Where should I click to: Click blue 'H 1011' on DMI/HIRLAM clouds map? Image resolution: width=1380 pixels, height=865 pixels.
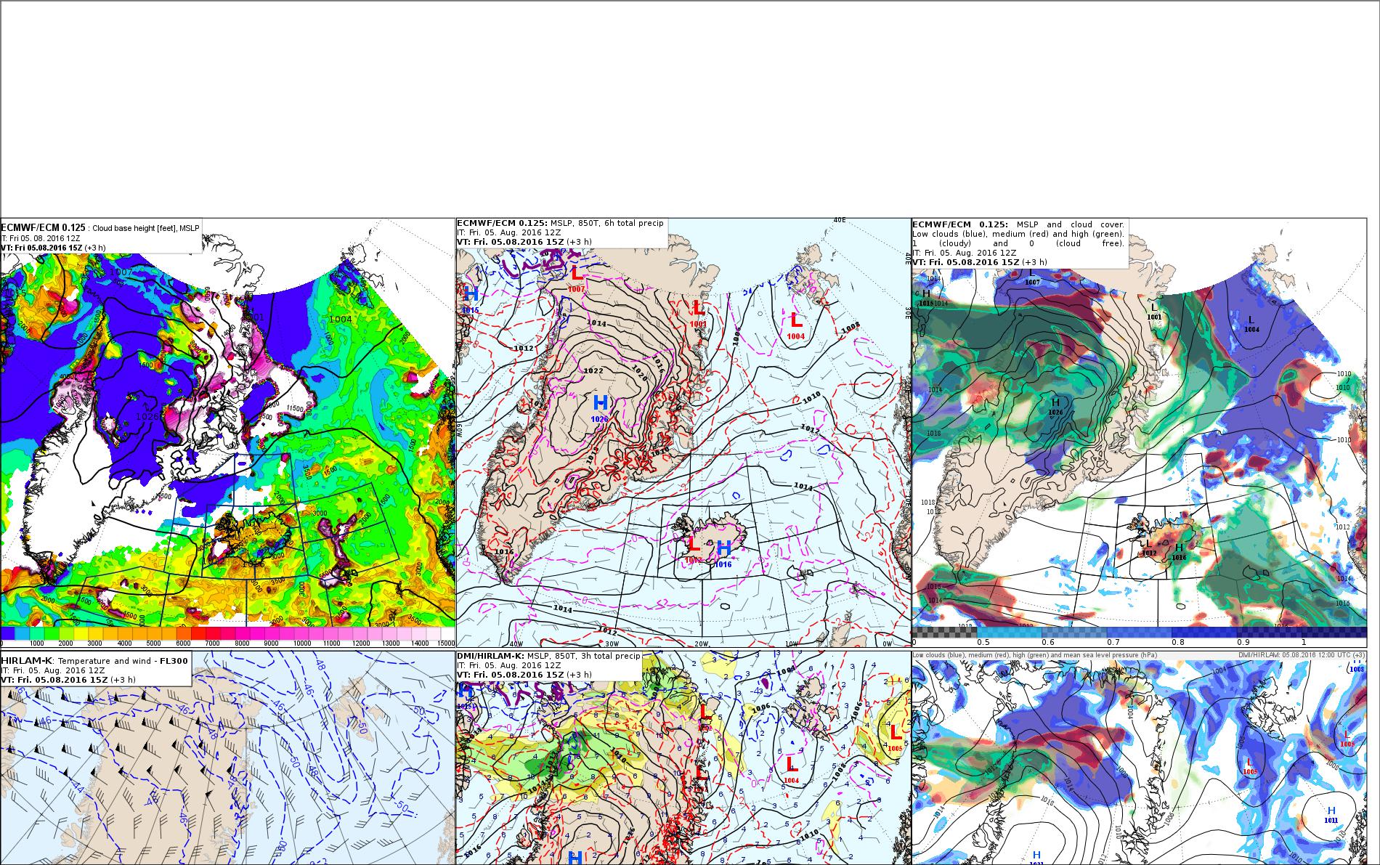tap(1331, 816)
